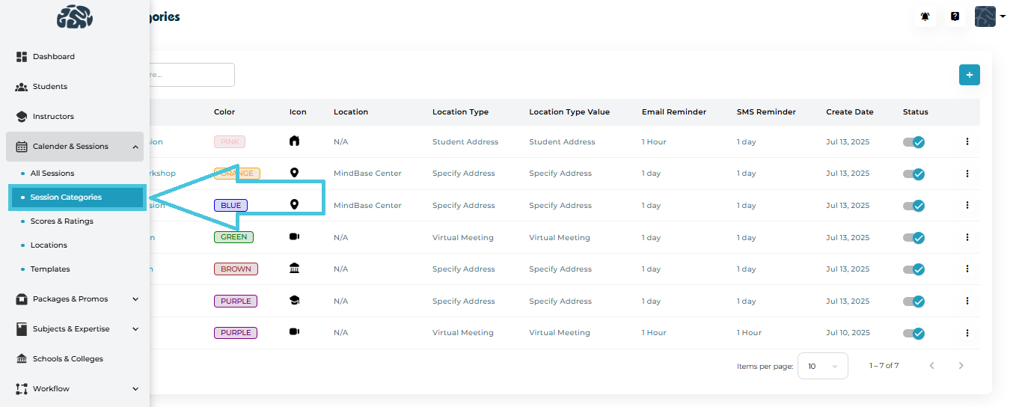The height and width of the screenshot is (407, 1022).
Task: Click the search input field
Action: click(191, 75)
